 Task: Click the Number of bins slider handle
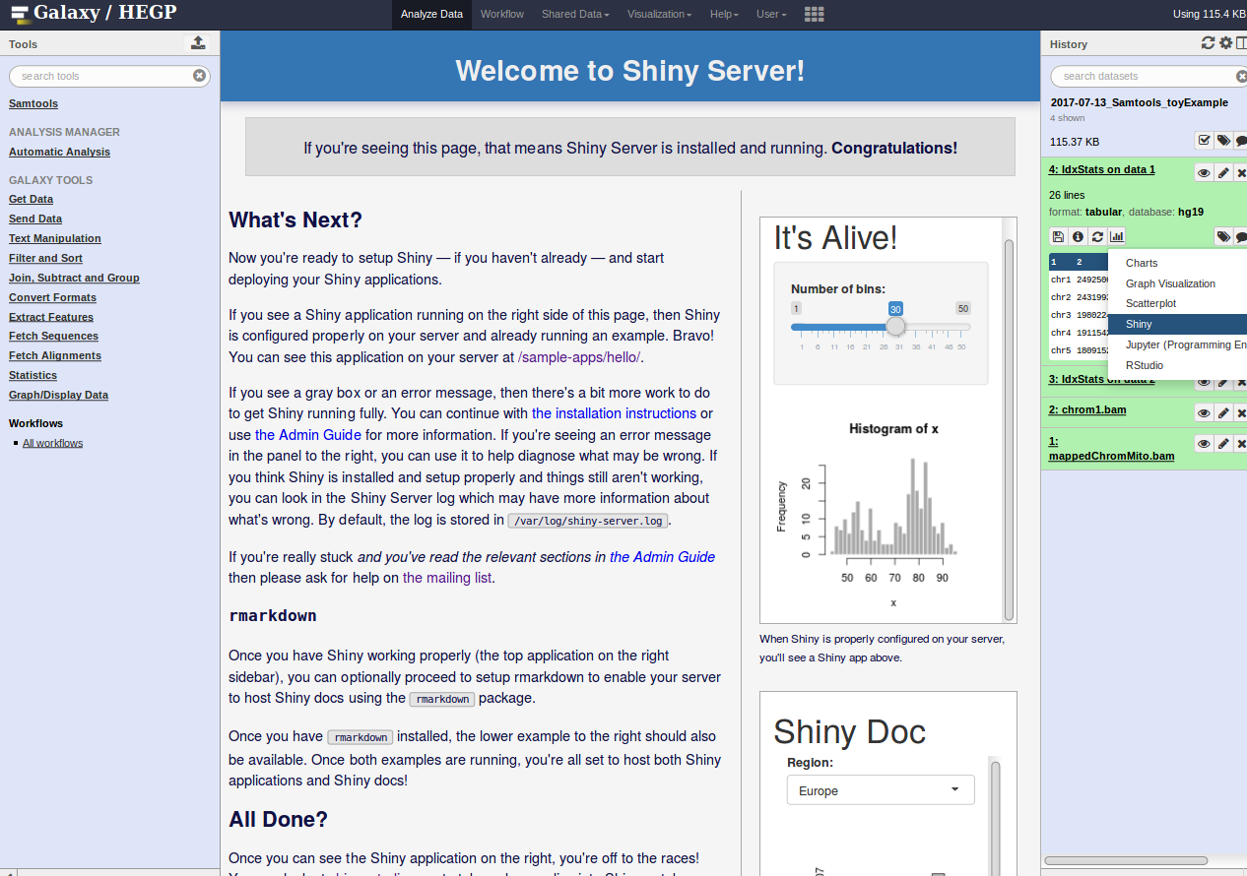click(895, 327)
